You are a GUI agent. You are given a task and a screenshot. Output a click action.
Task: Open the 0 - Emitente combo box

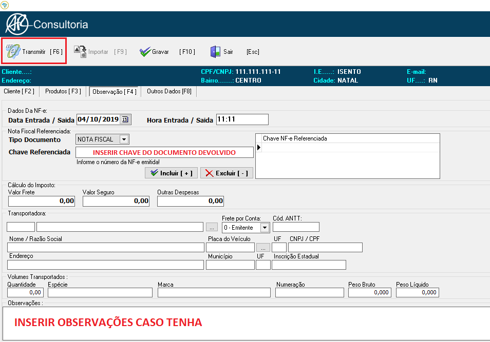(246, 228)
